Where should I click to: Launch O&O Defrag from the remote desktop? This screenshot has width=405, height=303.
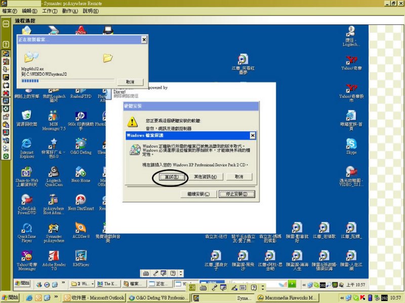81,146
